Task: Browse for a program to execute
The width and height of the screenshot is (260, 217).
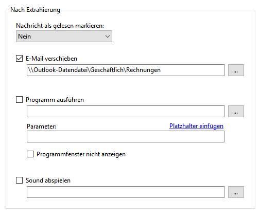Action: click(x=236, y=112)
